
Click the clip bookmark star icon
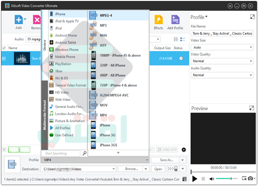pos(244,178)
